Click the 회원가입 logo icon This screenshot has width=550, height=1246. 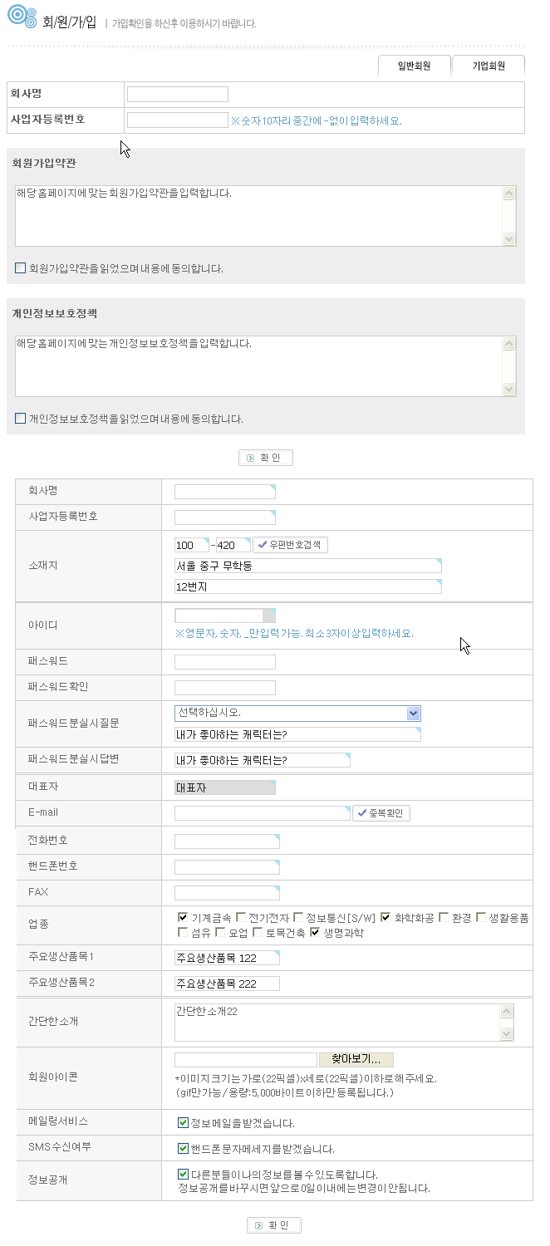pos(22,18)
